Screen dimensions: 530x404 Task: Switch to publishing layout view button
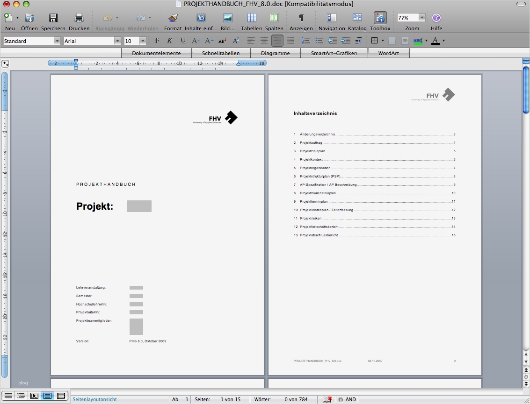click(34, 396)
